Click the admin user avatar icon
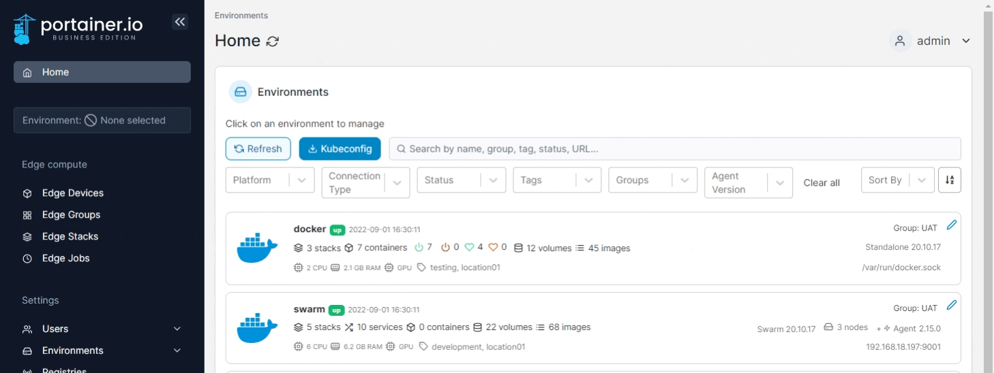This screenshot has height=373, width=994. coord(900,41)
